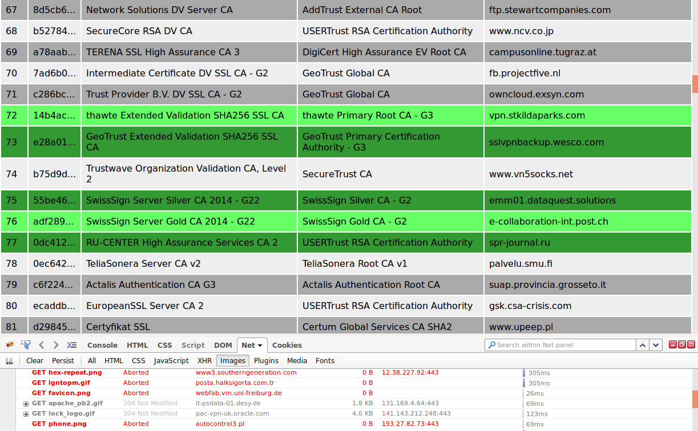698x431 pixels.
Task: Expand the lock_logo.gif request row
Action: (x=26, y=414)
